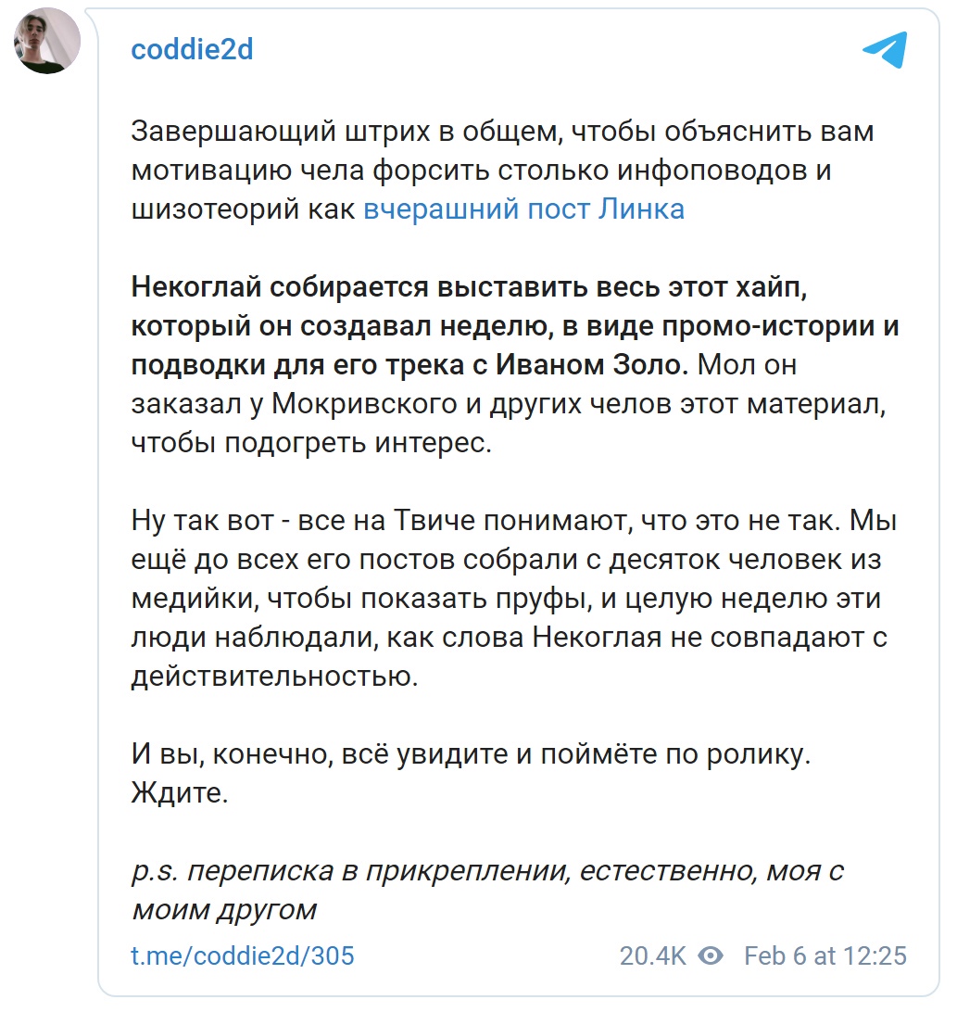Click the paragraph beginning 'Ну так вот'
957x1012 pixels.
click(x=514, y=598)
